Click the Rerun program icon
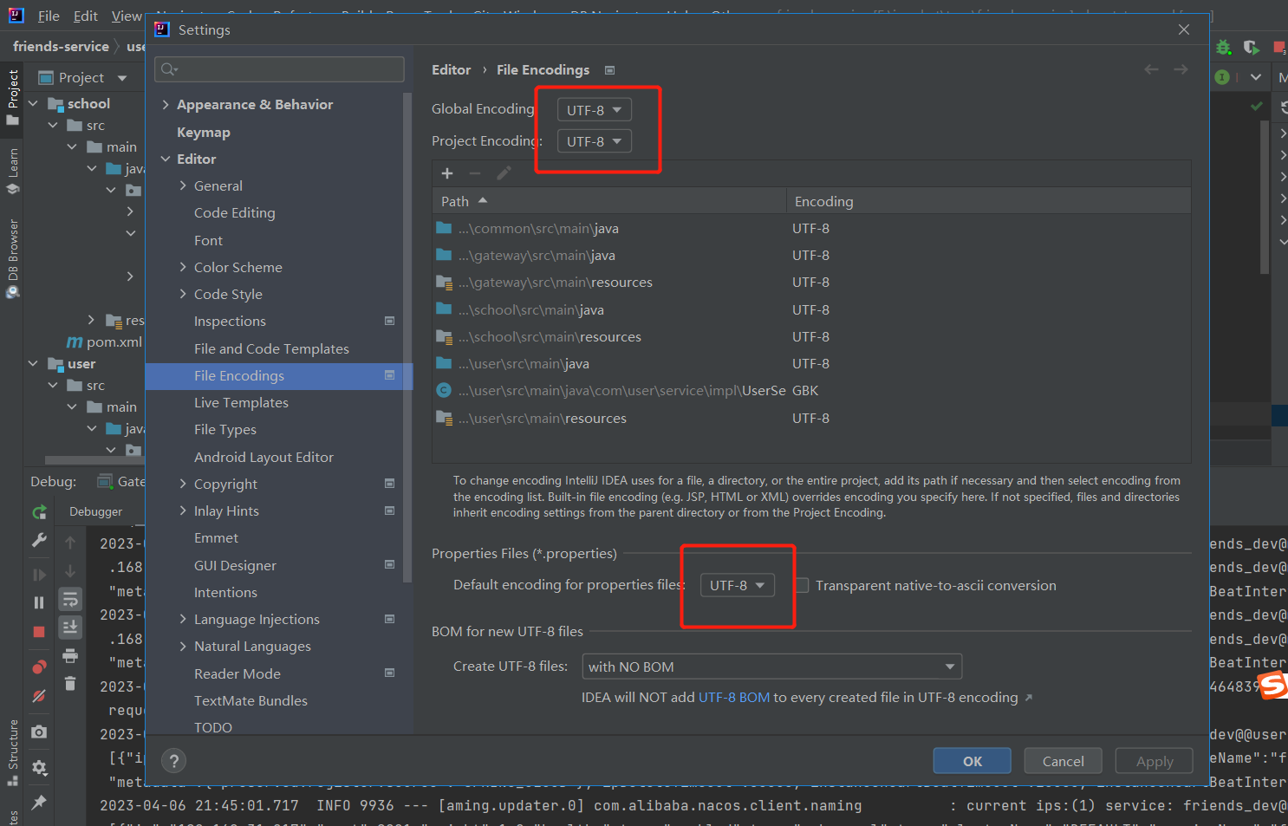1288x826 pixels. click(x=39, y=512)
